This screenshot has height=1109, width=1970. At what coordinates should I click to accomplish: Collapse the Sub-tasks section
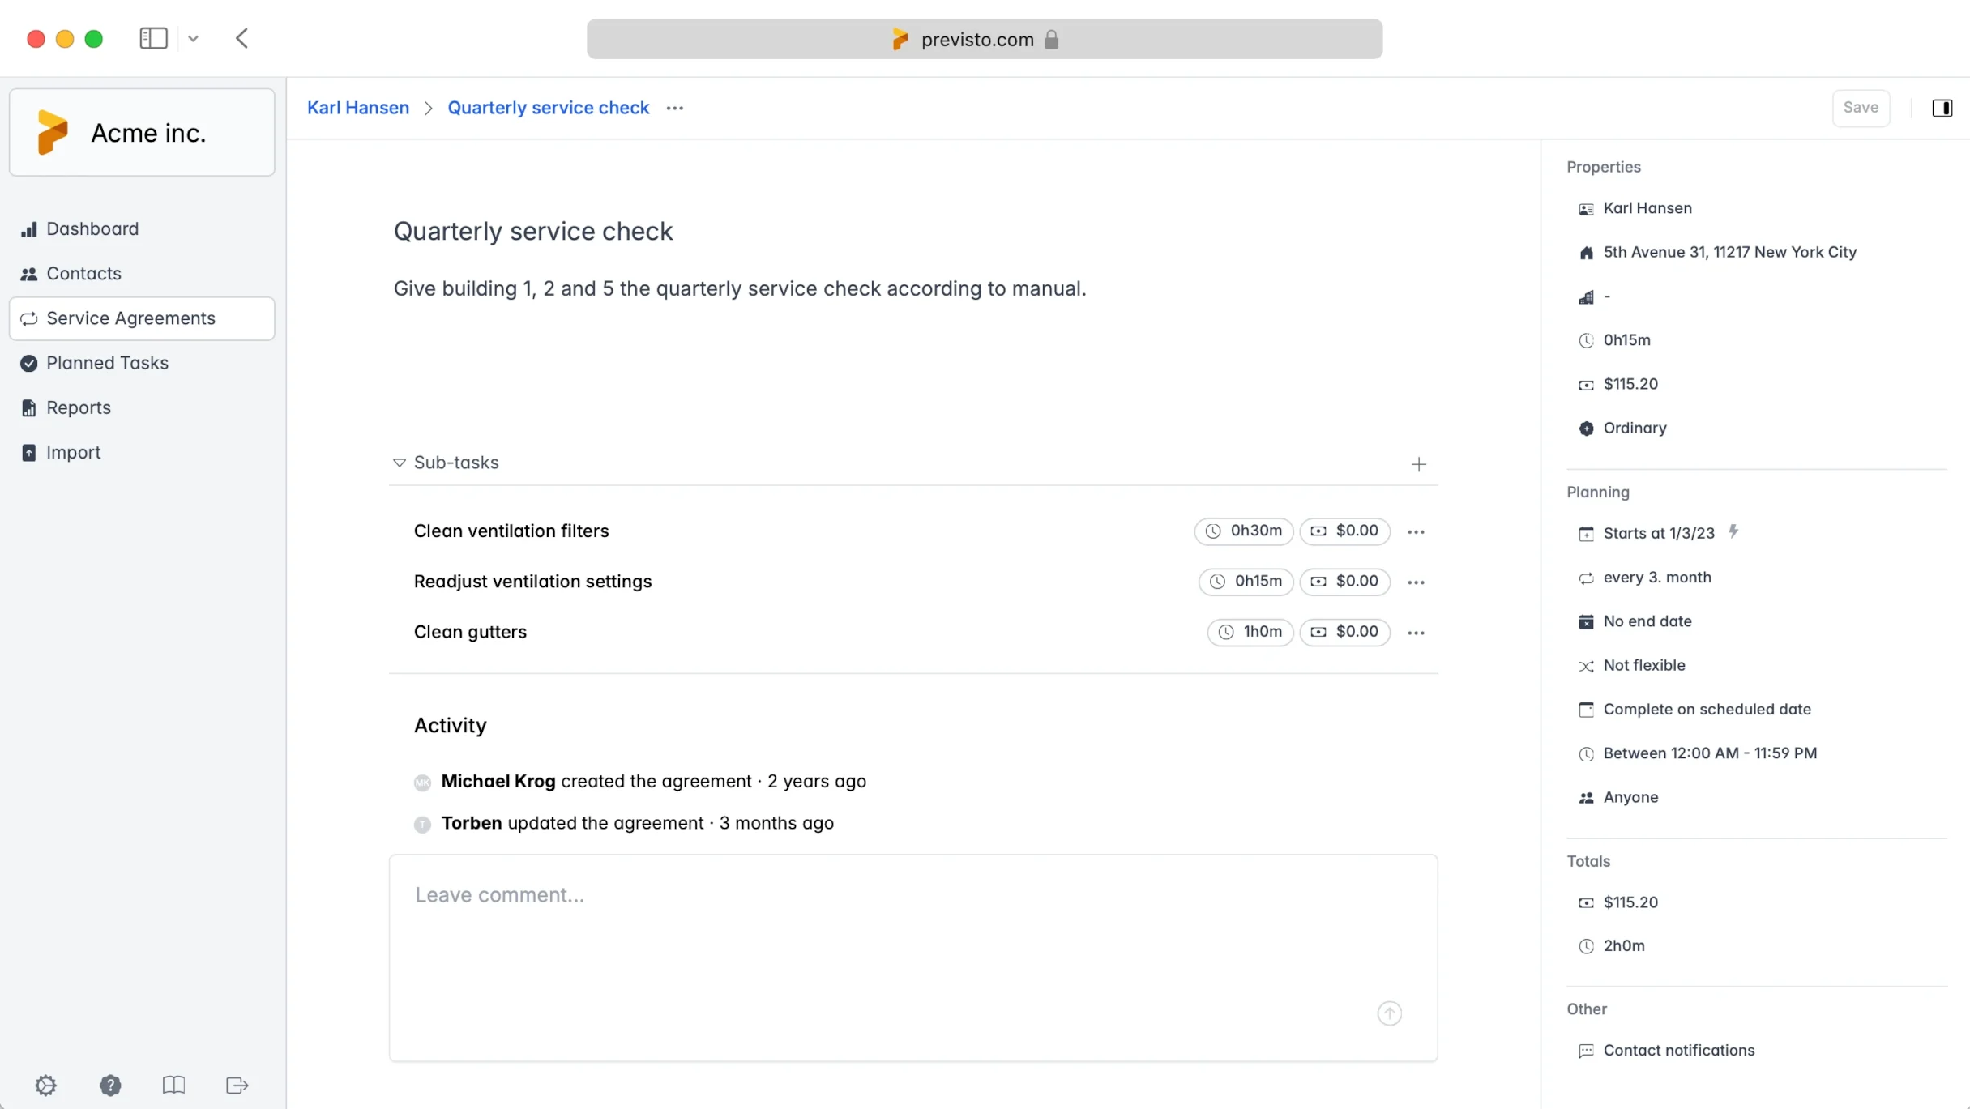click(400, 463)
